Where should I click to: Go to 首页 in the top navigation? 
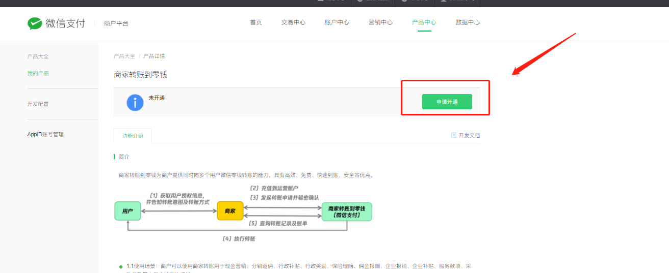click(256, 22)
